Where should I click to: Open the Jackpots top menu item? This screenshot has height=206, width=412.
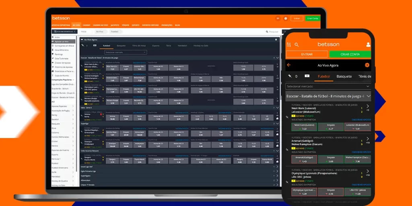(115, 25)
